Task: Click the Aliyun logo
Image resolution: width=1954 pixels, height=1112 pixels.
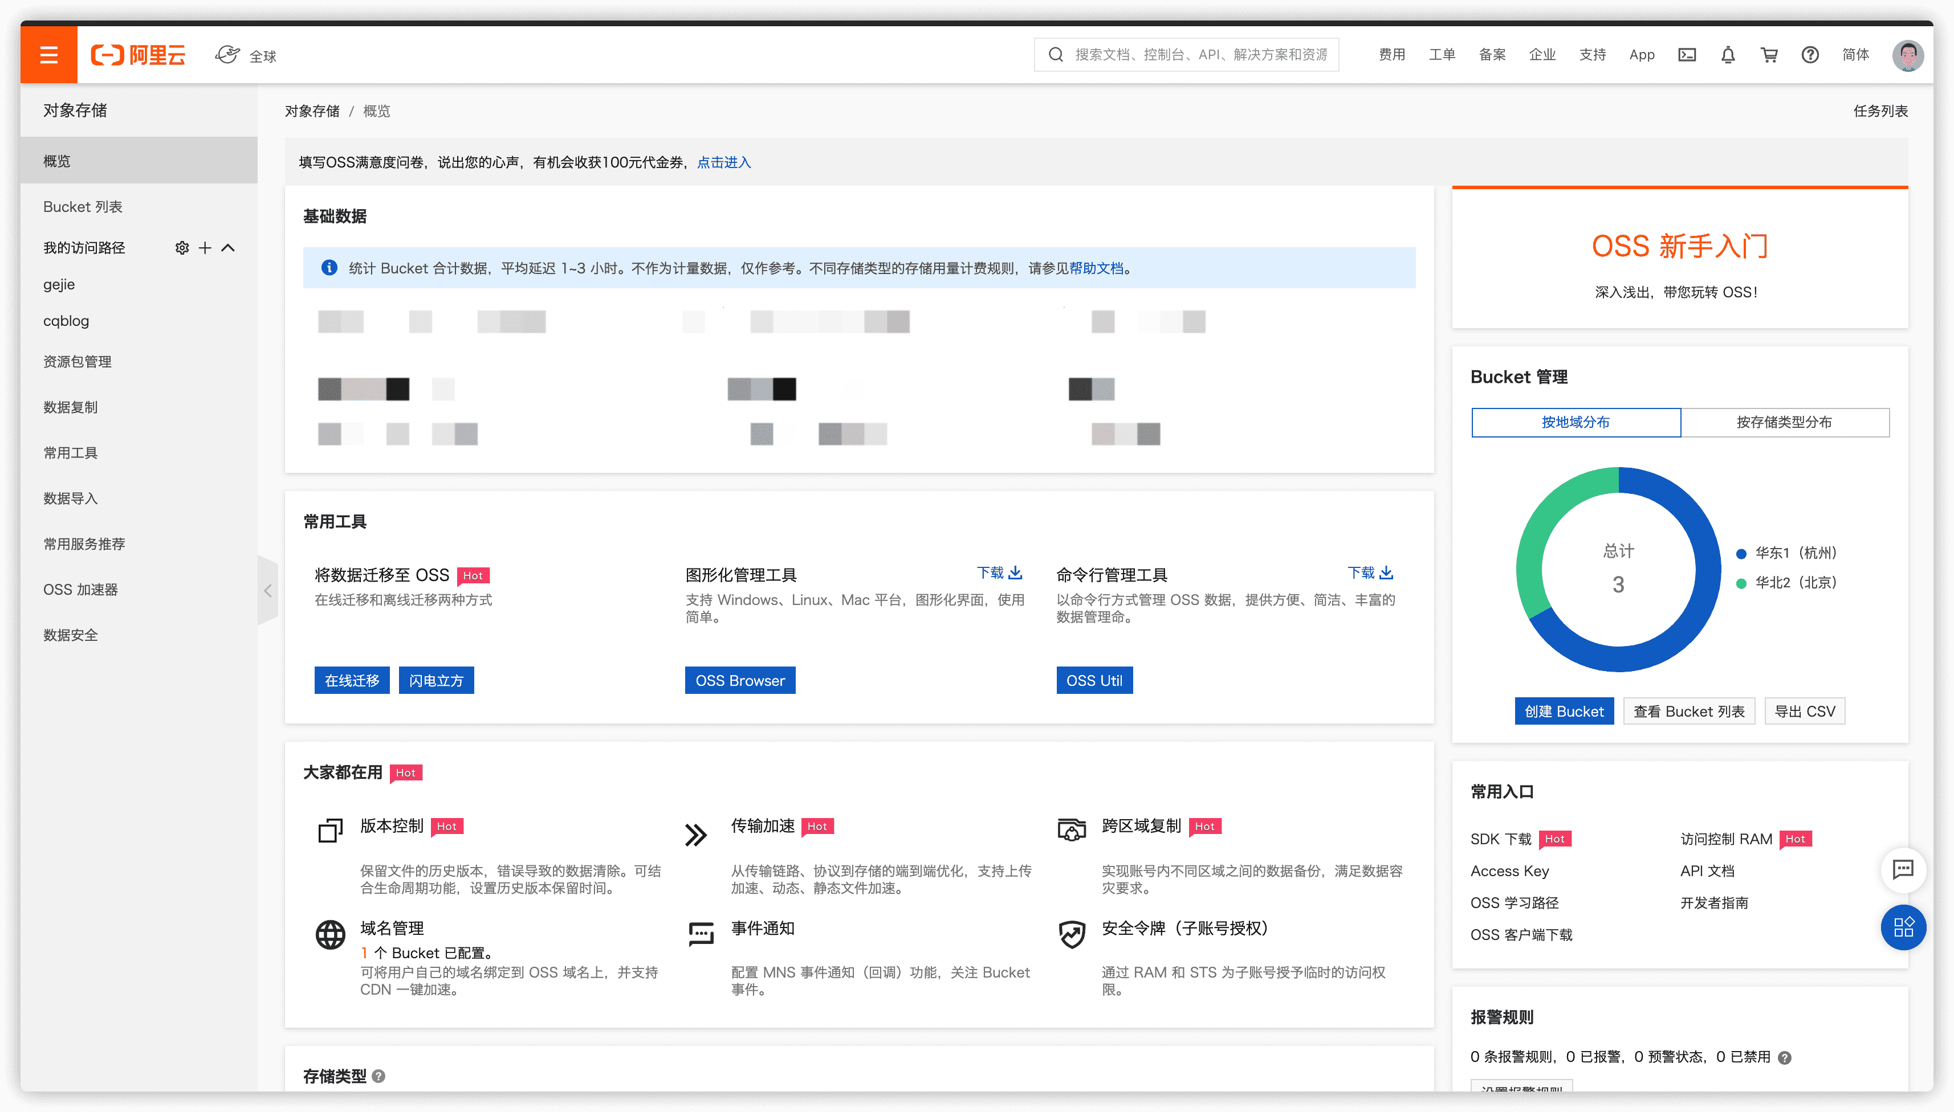Action: click(139, 55)
